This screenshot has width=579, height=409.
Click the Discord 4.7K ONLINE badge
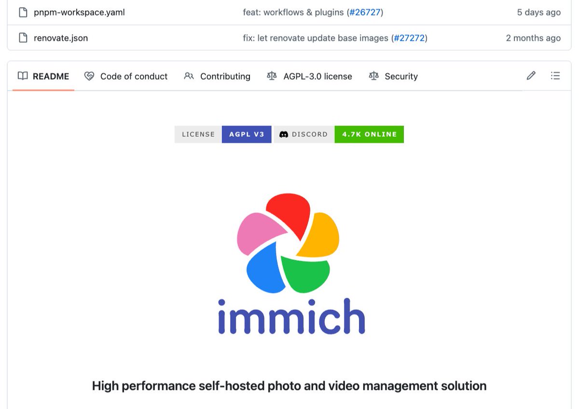pyautogui.click(x=339, y=135)
